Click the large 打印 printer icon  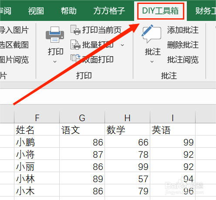point(55,35)
